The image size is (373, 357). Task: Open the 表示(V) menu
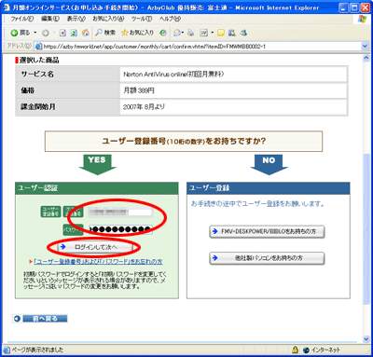point(76,19)
